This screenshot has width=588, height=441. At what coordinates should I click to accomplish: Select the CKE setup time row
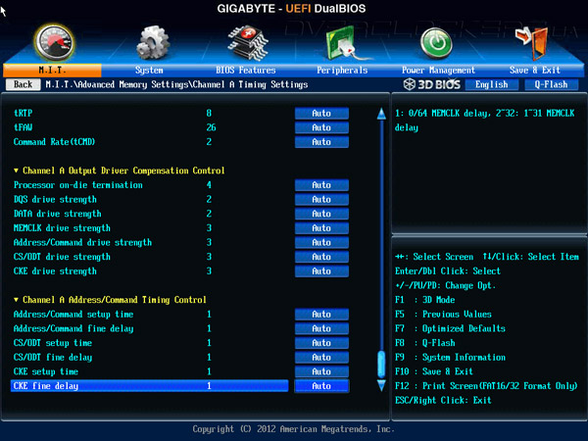point(150,371)
